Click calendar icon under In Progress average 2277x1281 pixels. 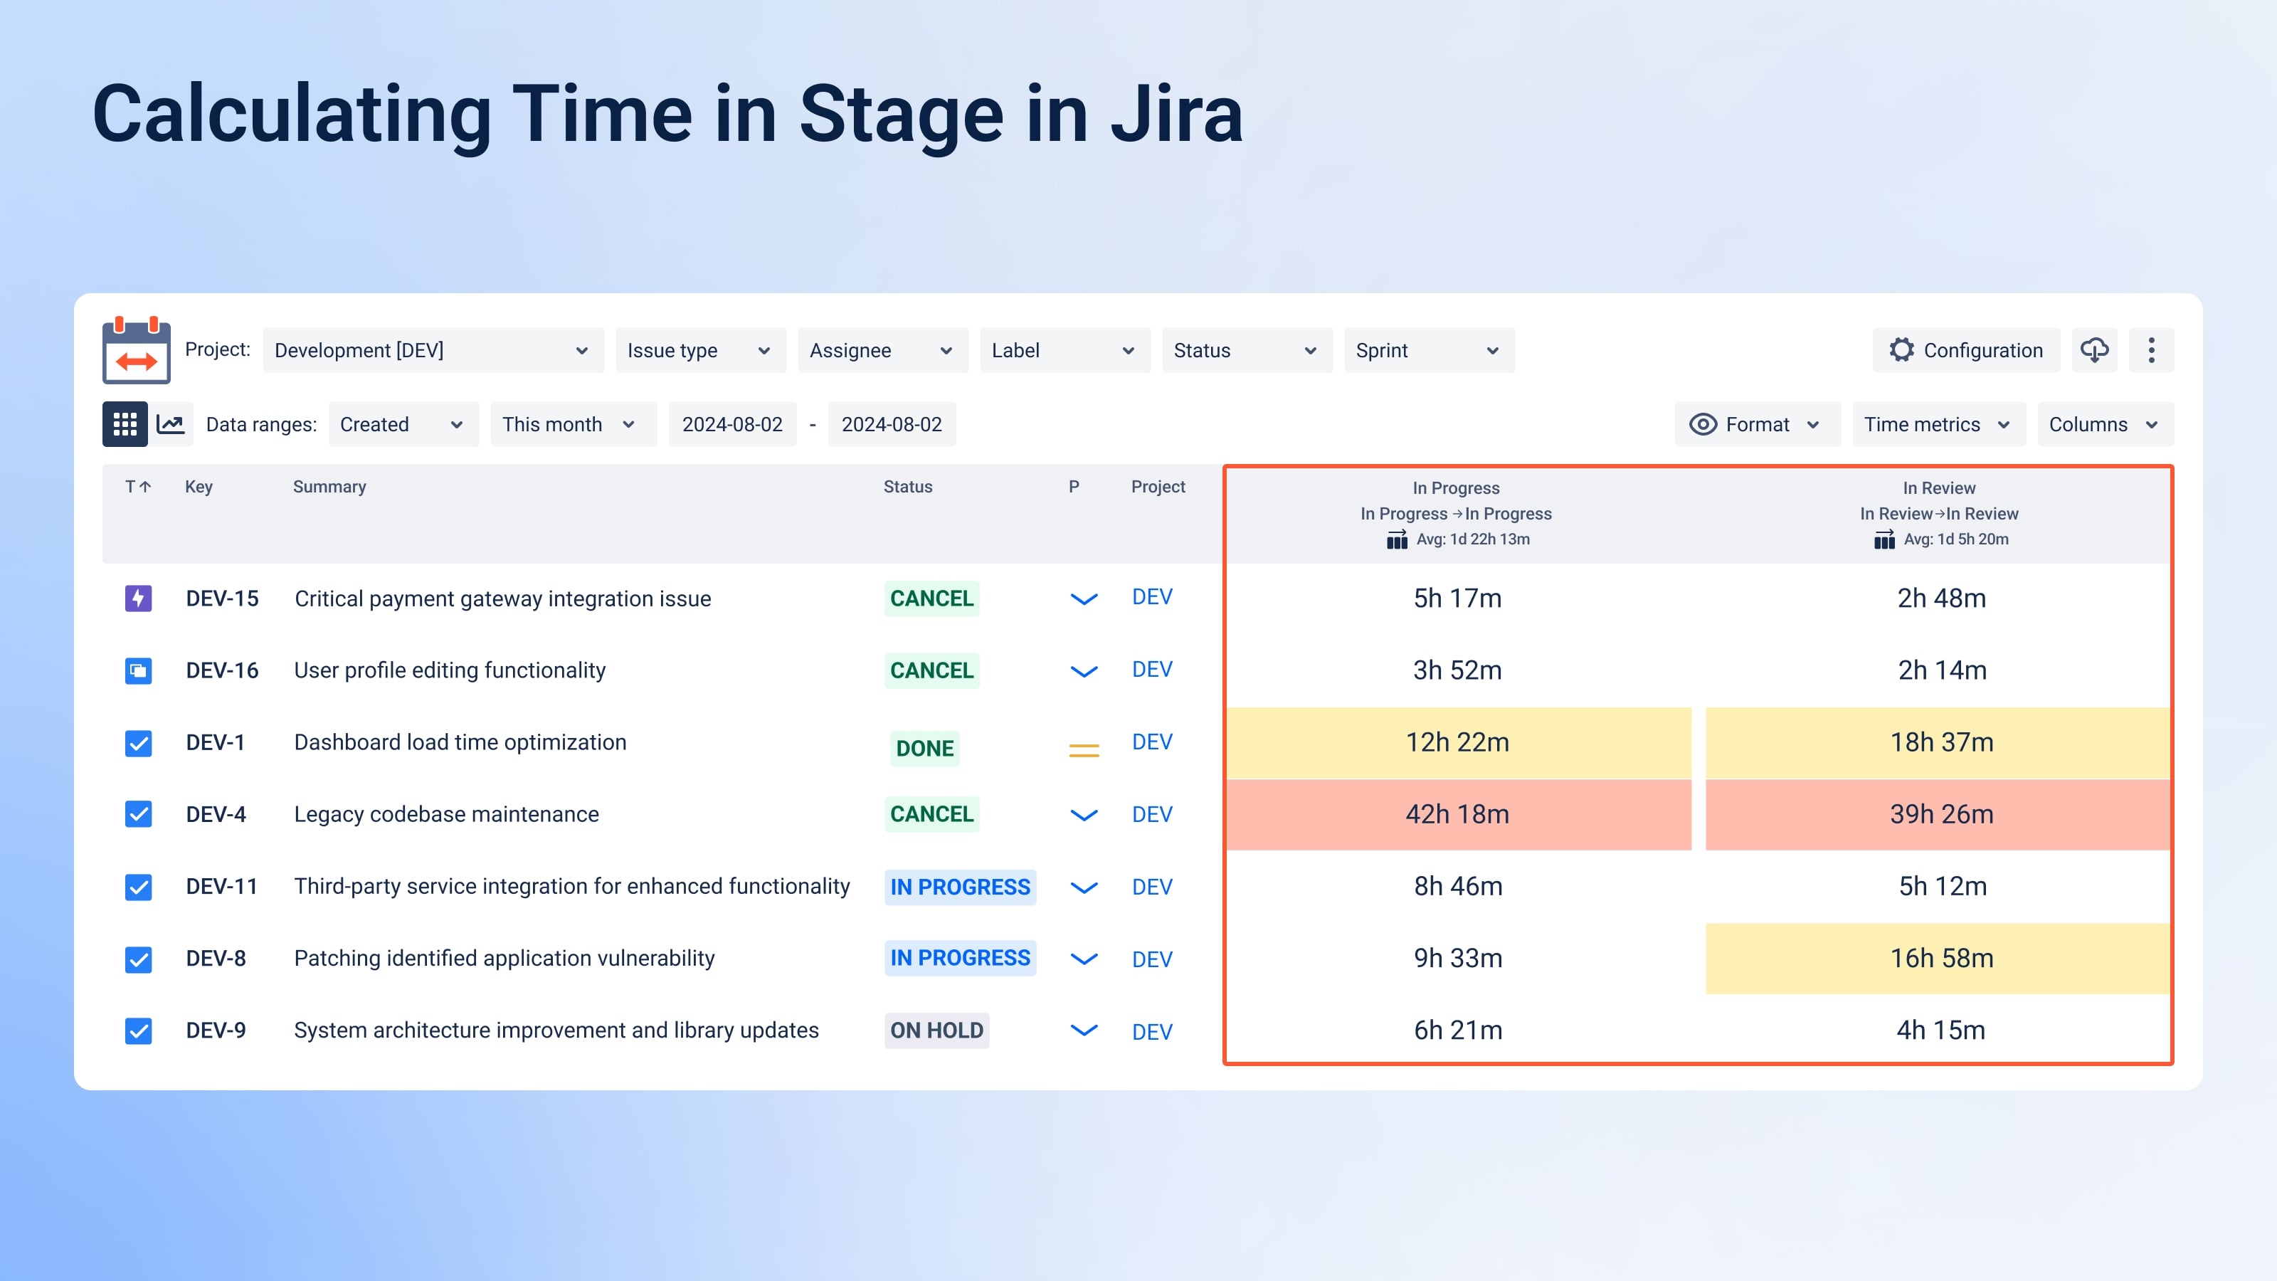[x=1397, y=539]
